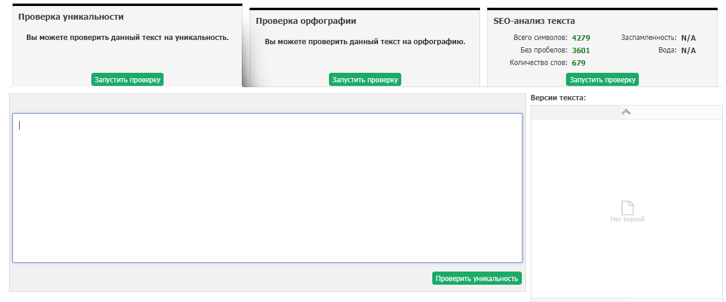Click the spelling check description text

[365, 42]
